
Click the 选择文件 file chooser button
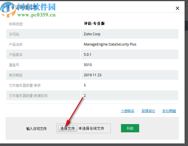click(68, 128)
